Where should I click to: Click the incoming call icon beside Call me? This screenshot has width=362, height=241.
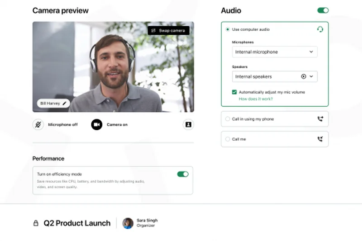(320, 139)
